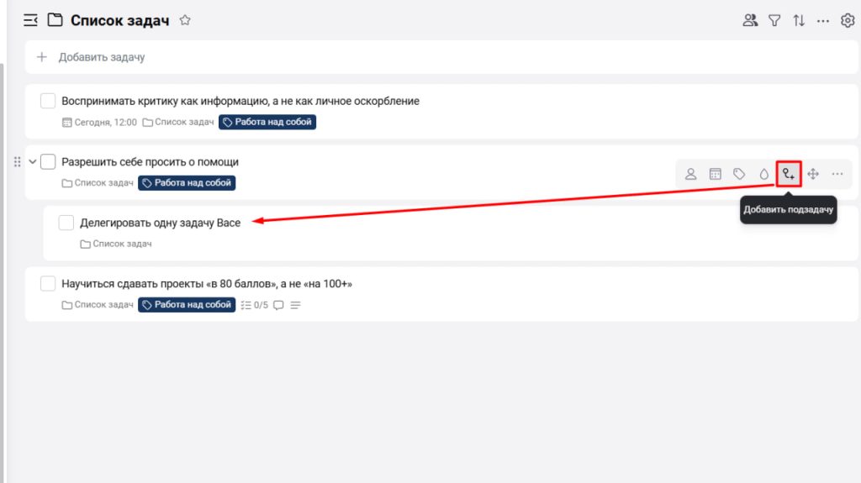Open the settings gear in the header

[x=848, y=20]
